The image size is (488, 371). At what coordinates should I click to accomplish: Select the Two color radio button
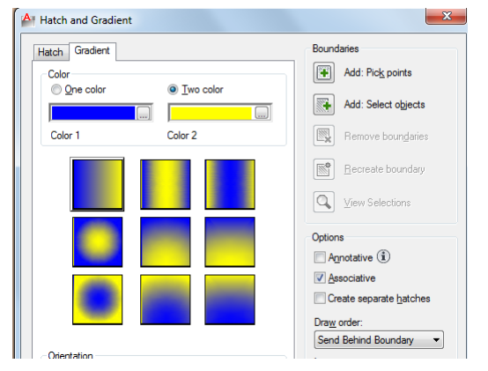[x=173, y=90]
